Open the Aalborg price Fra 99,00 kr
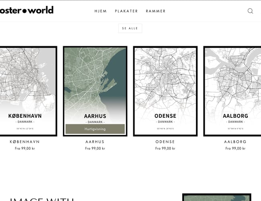 (x=235, y=148)
